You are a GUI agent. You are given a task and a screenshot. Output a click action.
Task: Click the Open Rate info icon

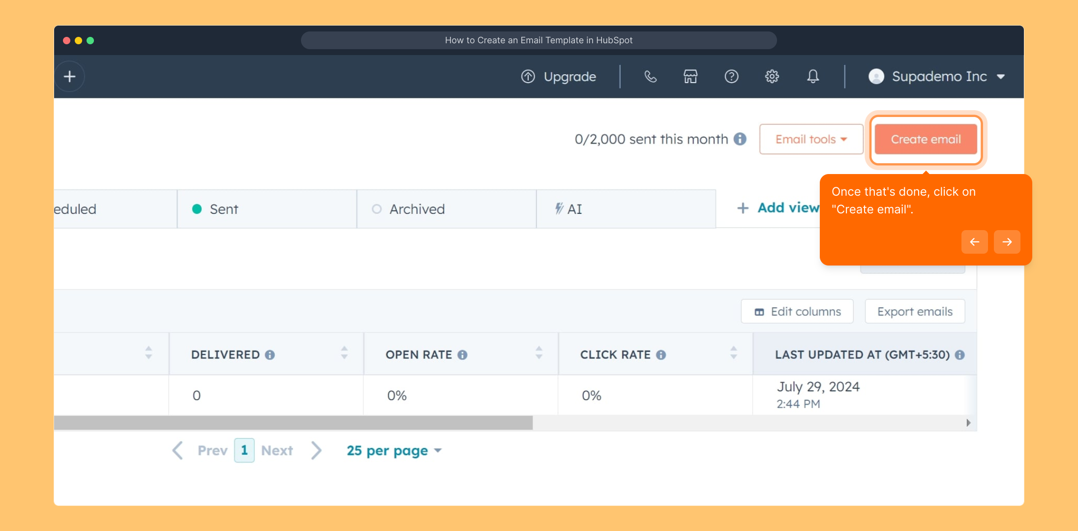462,355
